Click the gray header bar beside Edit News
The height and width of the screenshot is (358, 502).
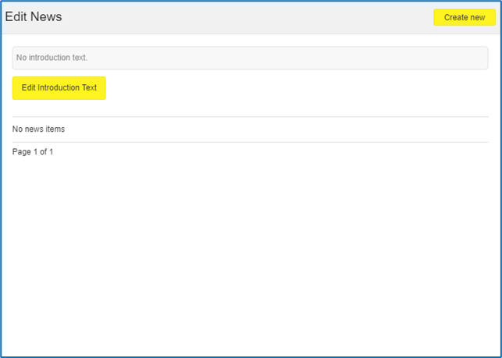coord(247,17)
